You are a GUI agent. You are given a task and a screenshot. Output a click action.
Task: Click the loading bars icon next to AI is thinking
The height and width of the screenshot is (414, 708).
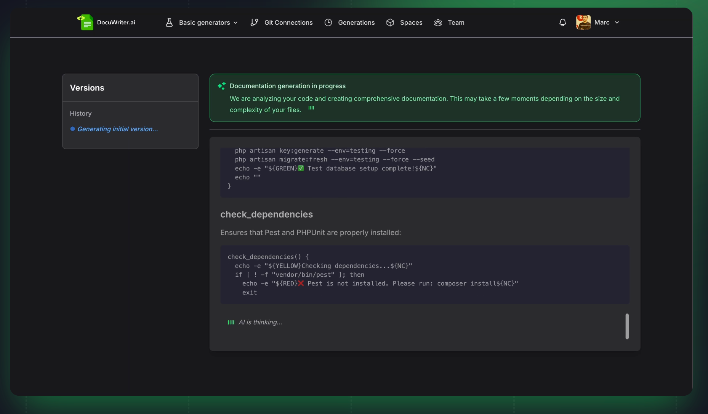coord(231,322)
